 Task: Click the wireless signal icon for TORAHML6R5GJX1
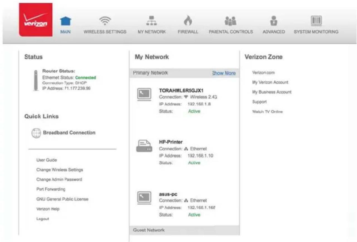tap(186, 97)
